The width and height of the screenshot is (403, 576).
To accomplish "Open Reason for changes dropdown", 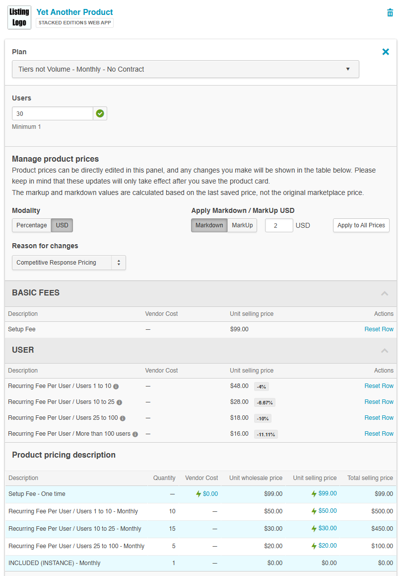I will tap(68, 263).
